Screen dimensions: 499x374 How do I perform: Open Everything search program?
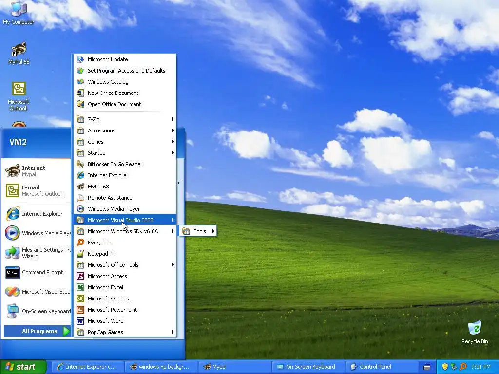click(125, 243)
